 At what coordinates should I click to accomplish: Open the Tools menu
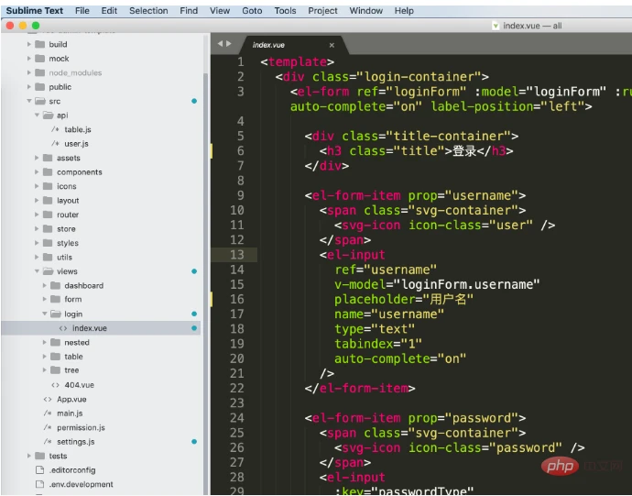285,11
